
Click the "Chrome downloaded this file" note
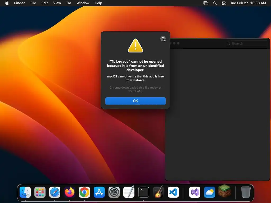[x=135, y=89]
